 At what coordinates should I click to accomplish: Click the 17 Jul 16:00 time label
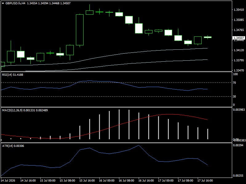tap(205, 181)
